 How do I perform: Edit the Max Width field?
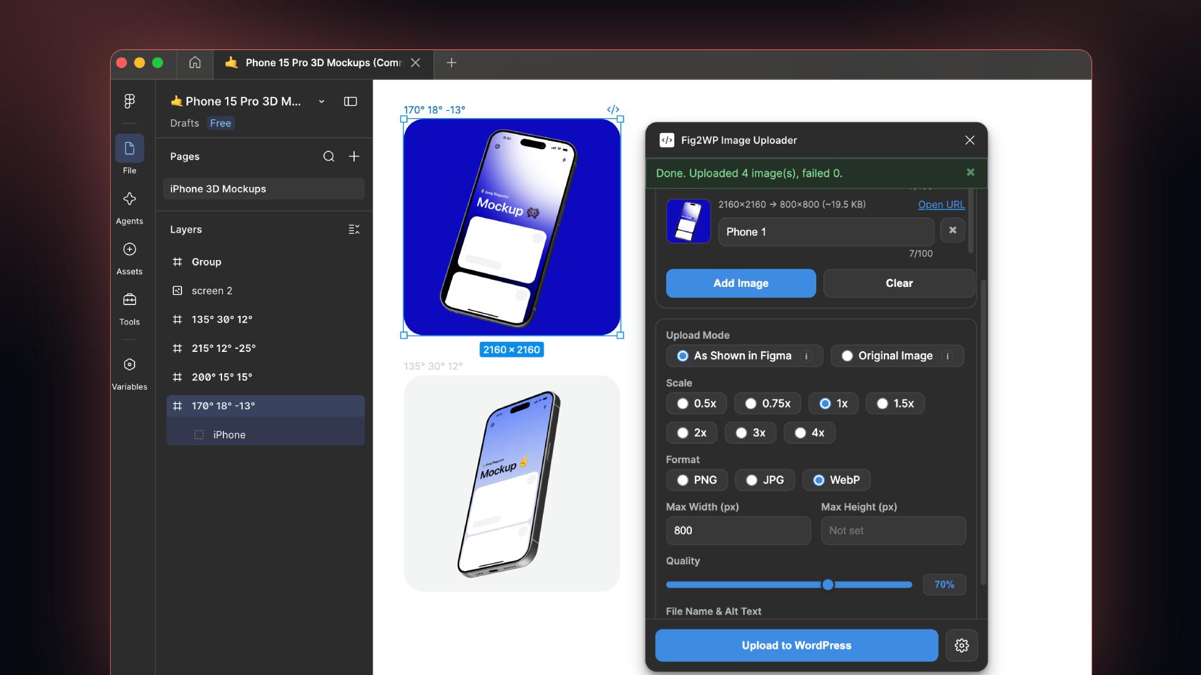point(738,531)
